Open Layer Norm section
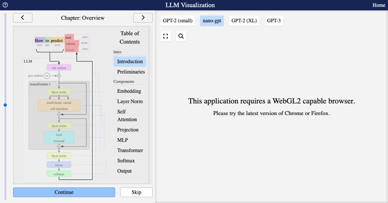388x203 pixels. click(130, 101)
